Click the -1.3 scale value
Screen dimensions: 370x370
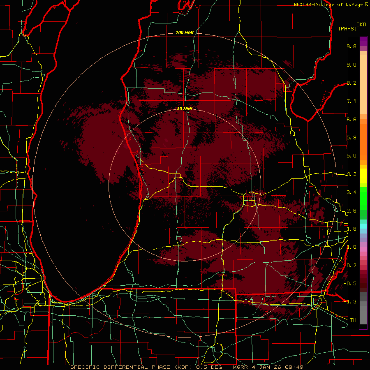click(x=350, y=302)
